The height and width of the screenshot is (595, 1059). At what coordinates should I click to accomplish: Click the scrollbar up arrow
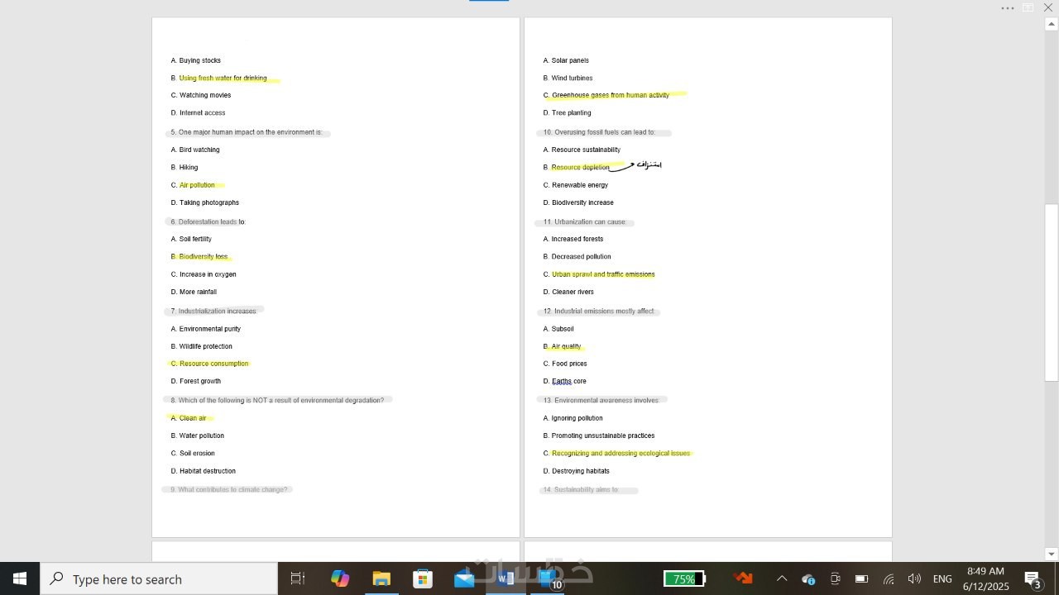click(x=1052, y=24)
